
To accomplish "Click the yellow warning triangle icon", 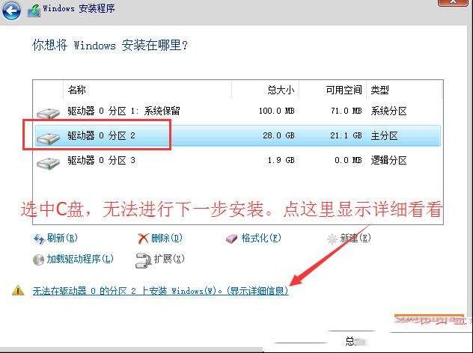I will tap(18, 290).
